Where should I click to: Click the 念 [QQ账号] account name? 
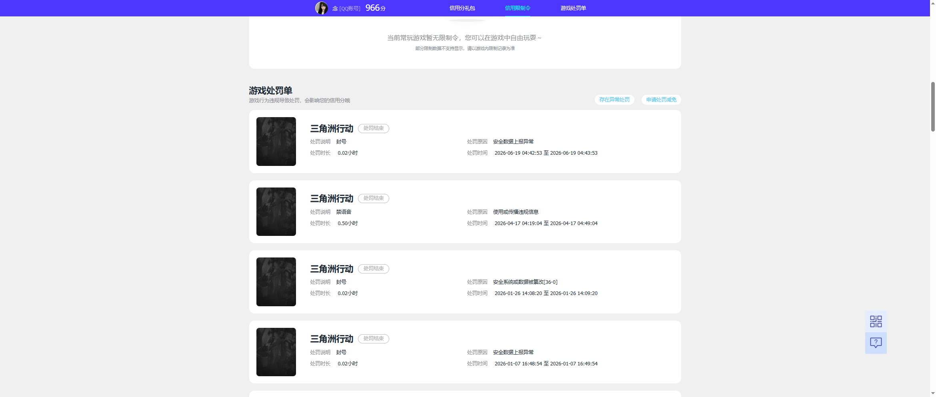(346, 8)
